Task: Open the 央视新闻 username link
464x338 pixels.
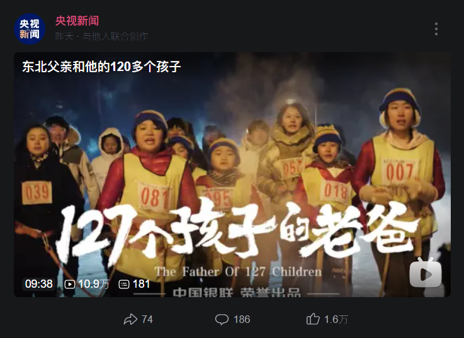Action: [77, 21]
